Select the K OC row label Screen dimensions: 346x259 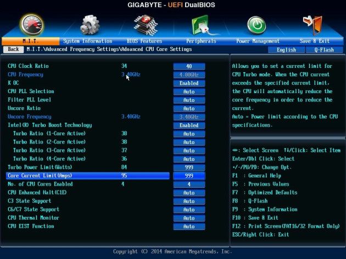pos(13,83)
